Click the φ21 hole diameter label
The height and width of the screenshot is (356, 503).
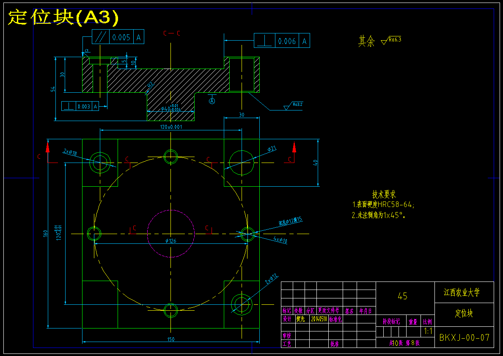click(272, 148)
